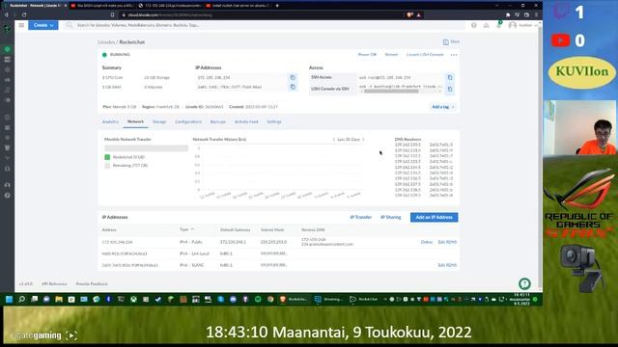
Task: Delete the 172.105.248.234 IPv4 address
Action: (427, 242)
